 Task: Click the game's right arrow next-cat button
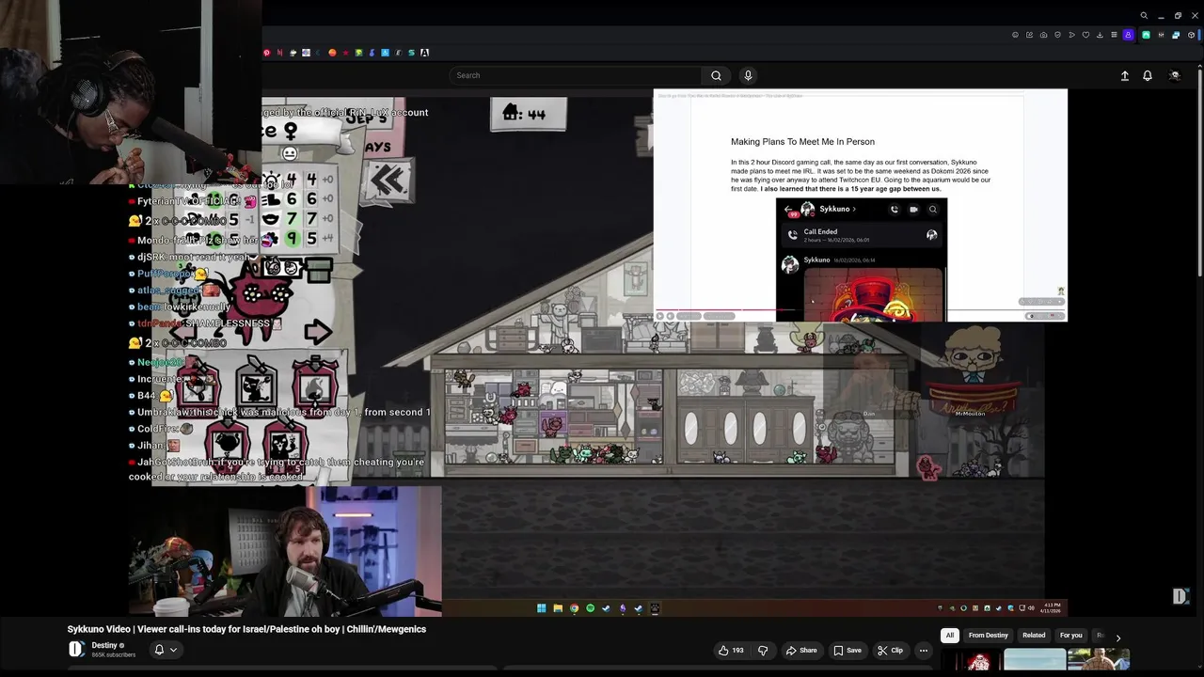318,331
